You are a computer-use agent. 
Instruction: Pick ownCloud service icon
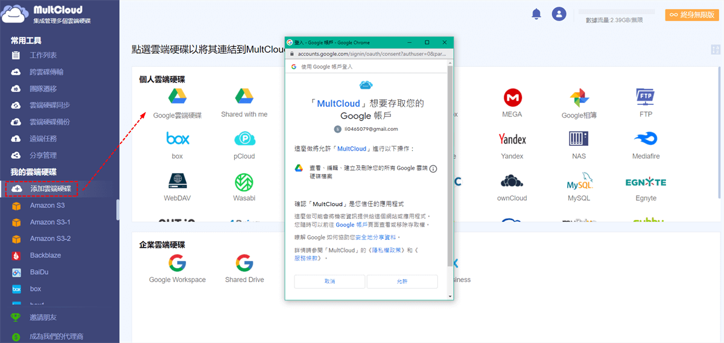[x=512, y=181]
